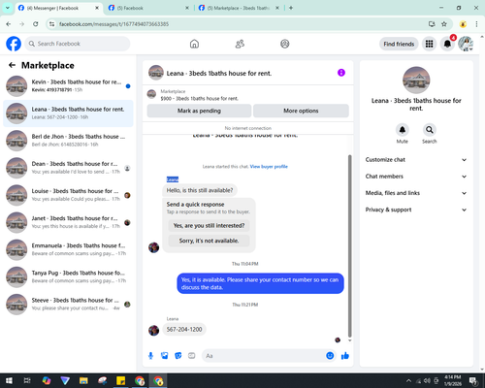Open Berl de Jhon's conversation
The height and width of the screenshot is (388, 485).
point(68,141)
